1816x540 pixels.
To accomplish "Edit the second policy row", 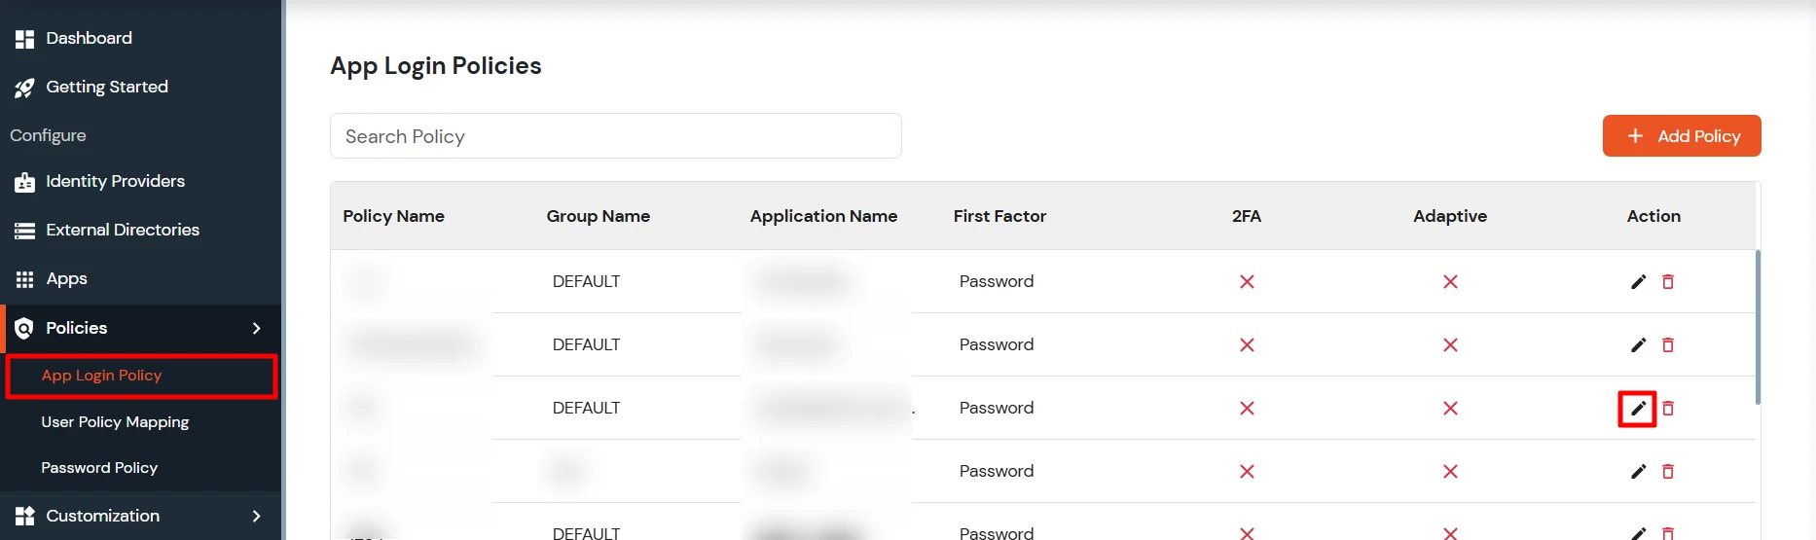I will tap(1638, 344).
